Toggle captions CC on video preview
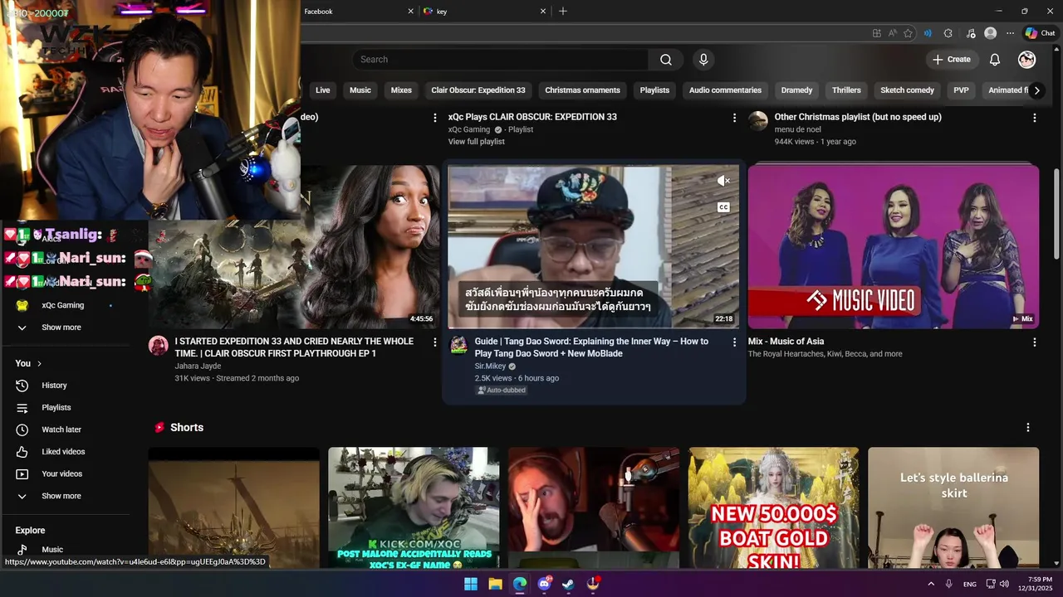The width and height of the screenshot is (1063, 597). (723, 207)
